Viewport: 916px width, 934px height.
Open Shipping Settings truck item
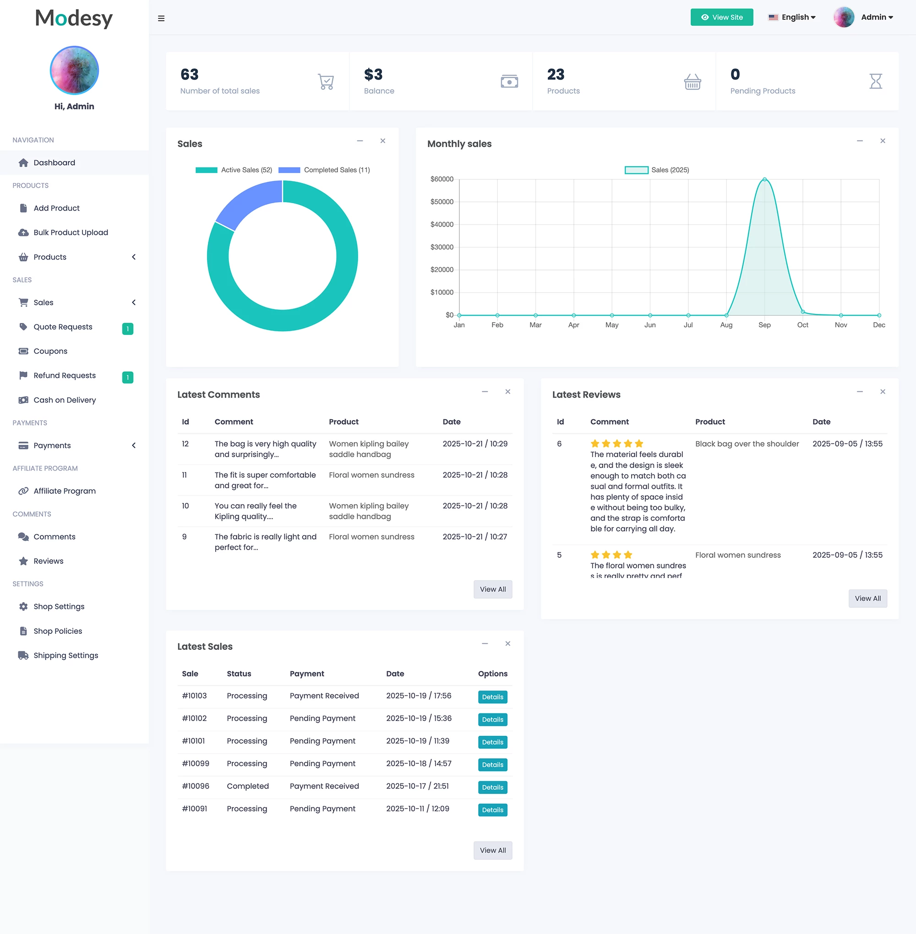[x=65, y=656]
